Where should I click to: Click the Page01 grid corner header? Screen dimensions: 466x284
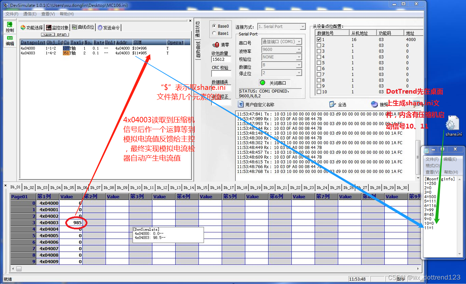click(23, 197)
